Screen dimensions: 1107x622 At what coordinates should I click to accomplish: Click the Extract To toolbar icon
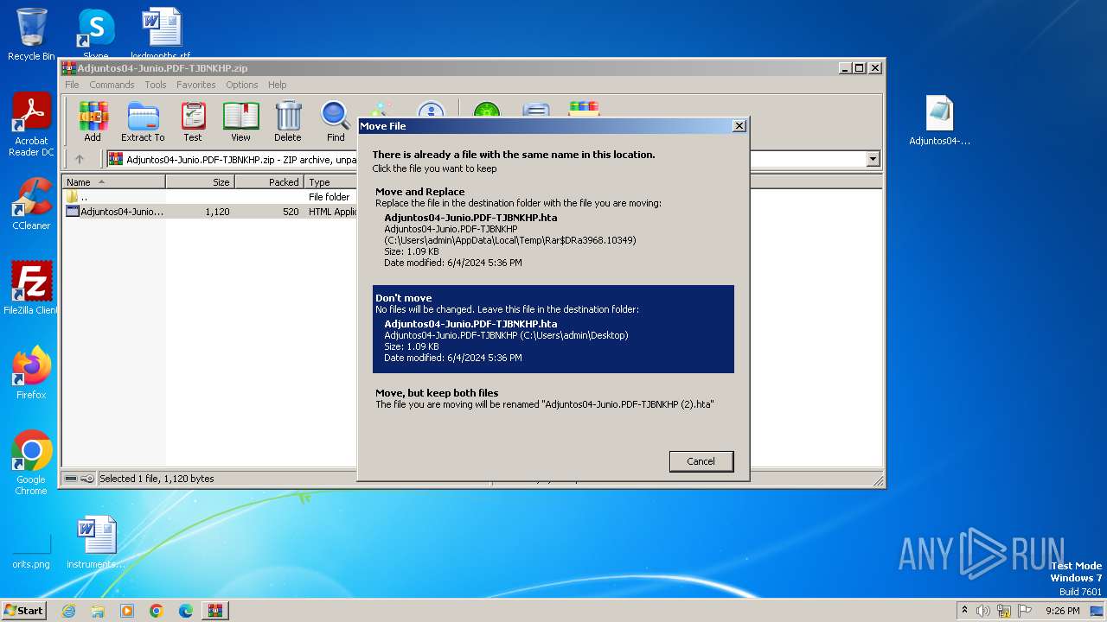coord(143,121)
